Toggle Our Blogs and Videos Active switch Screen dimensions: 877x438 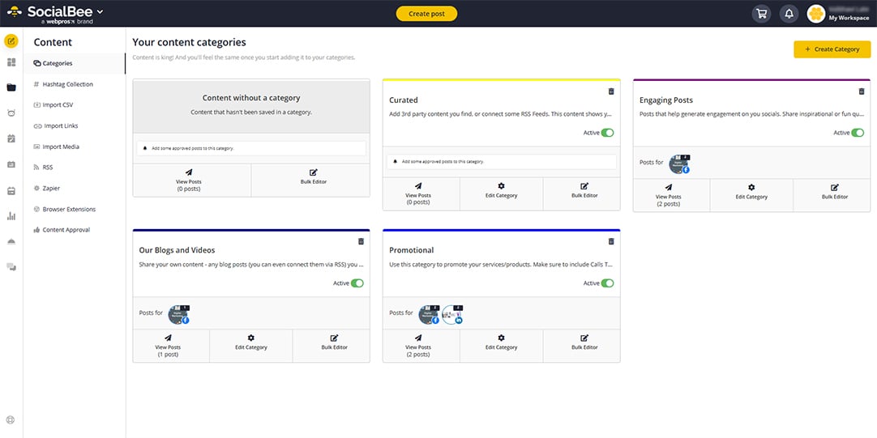[357, 283]
